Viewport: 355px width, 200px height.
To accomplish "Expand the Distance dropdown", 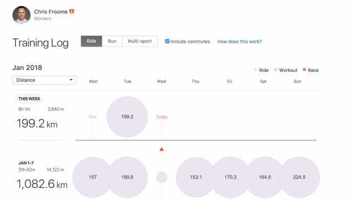I will [44, 80].
